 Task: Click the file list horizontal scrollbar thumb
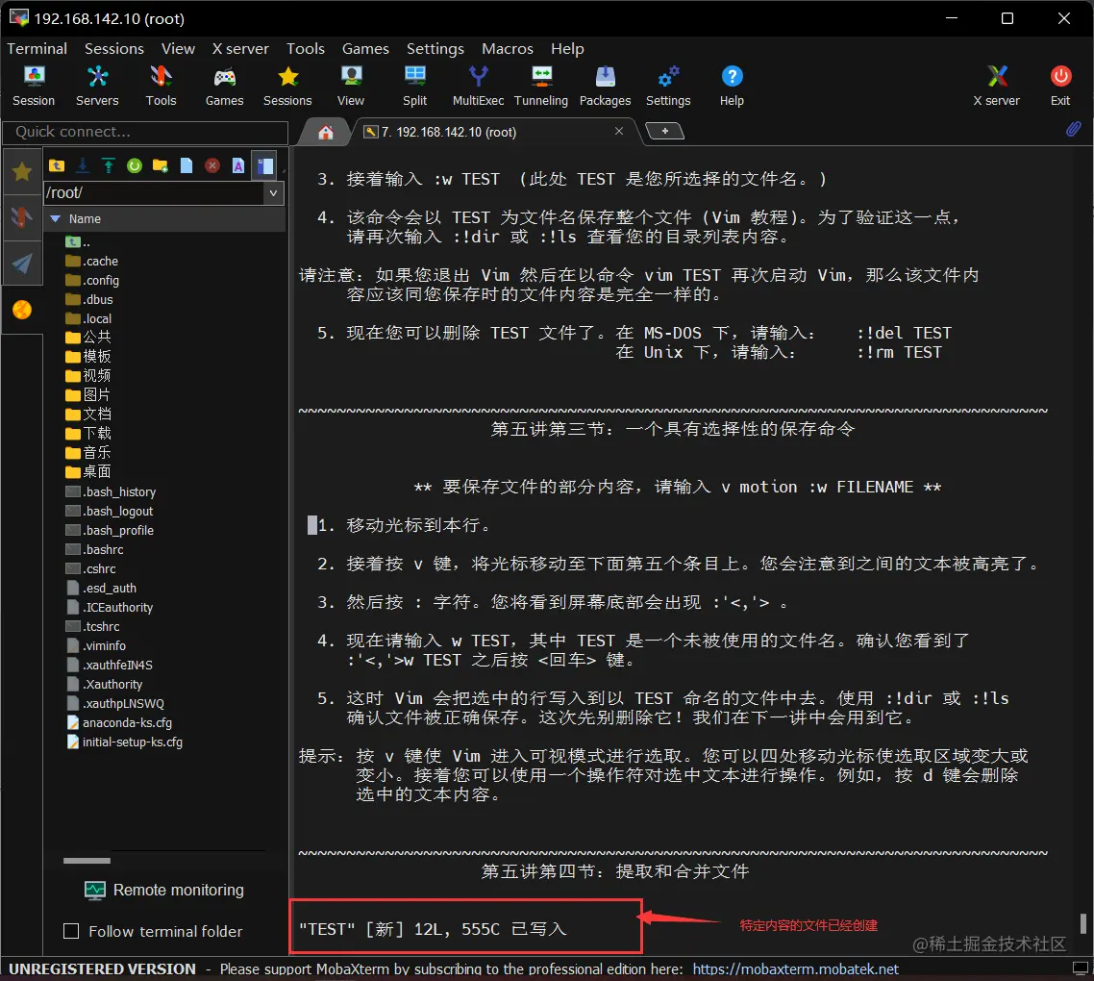tap(87, 860)
